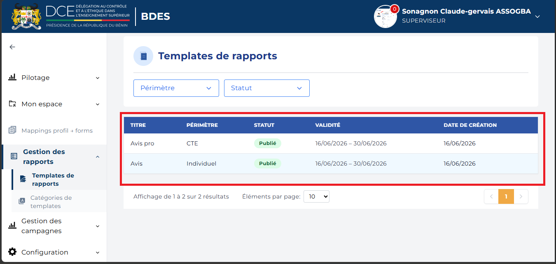
Task: Click the DCE delegation logo
Action: pos(88,16)
